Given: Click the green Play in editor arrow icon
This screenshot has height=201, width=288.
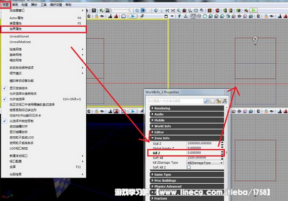Looking at the screenshot, I should click(x=254, y=10).
